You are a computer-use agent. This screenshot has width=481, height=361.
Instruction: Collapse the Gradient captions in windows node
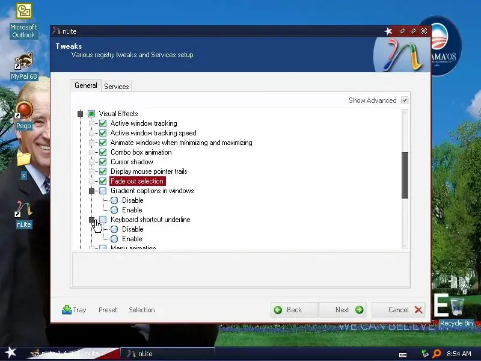pyautogui.click(x=91, y=191)
